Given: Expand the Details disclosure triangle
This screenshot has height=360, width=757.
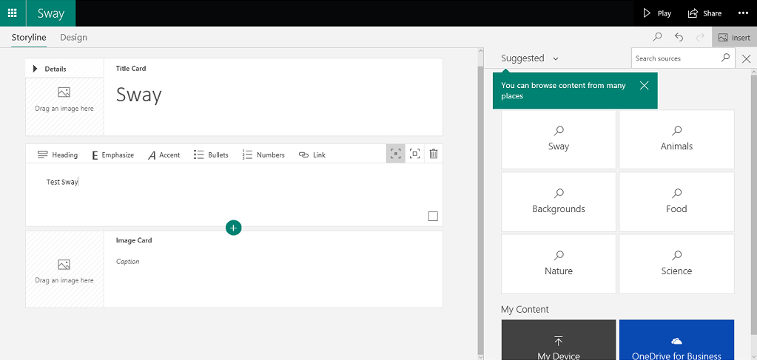Looking at the screenshot, I should 36,69.
